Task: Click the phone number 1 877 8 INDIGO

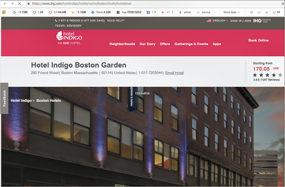Action: pyautogui.click(x=80, y=21)
